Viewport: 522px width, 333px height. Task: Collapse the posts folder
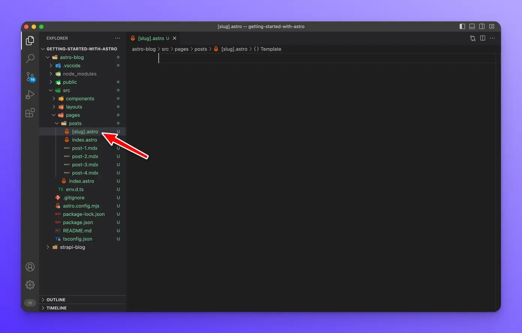tap(82, 124)
